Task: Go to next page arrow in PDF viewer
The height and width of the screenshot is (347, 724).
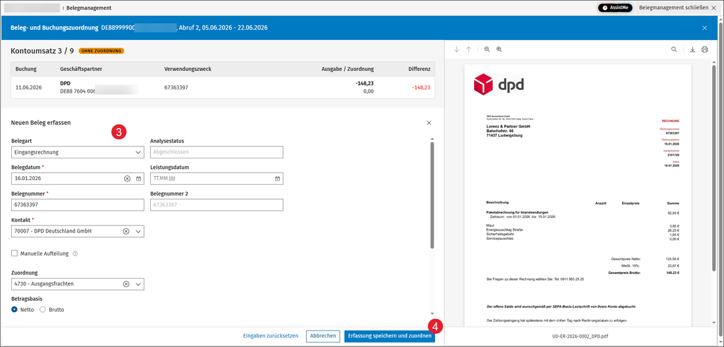Action: (457, 49)
